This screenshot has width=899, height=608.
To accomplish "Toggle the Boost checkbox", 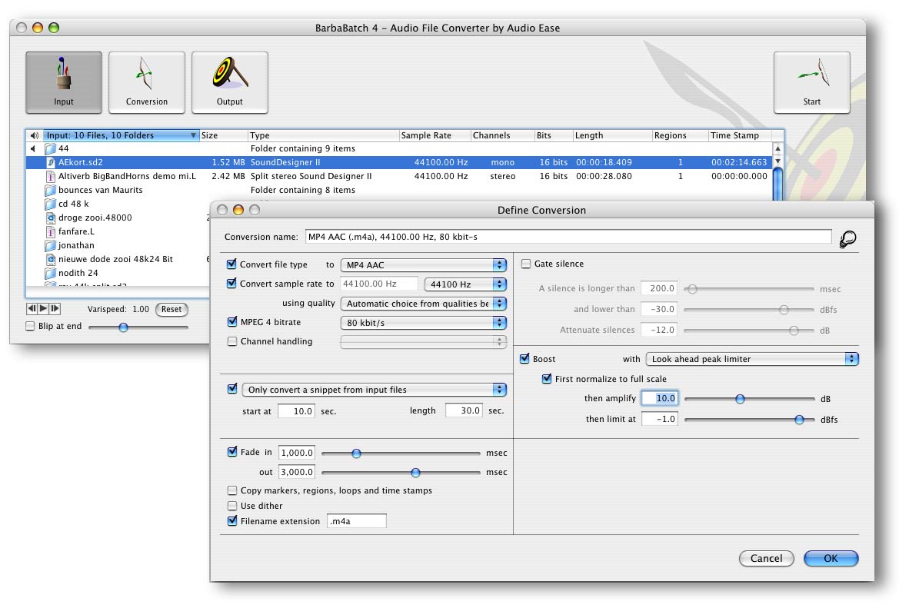I will click(524, 359).
